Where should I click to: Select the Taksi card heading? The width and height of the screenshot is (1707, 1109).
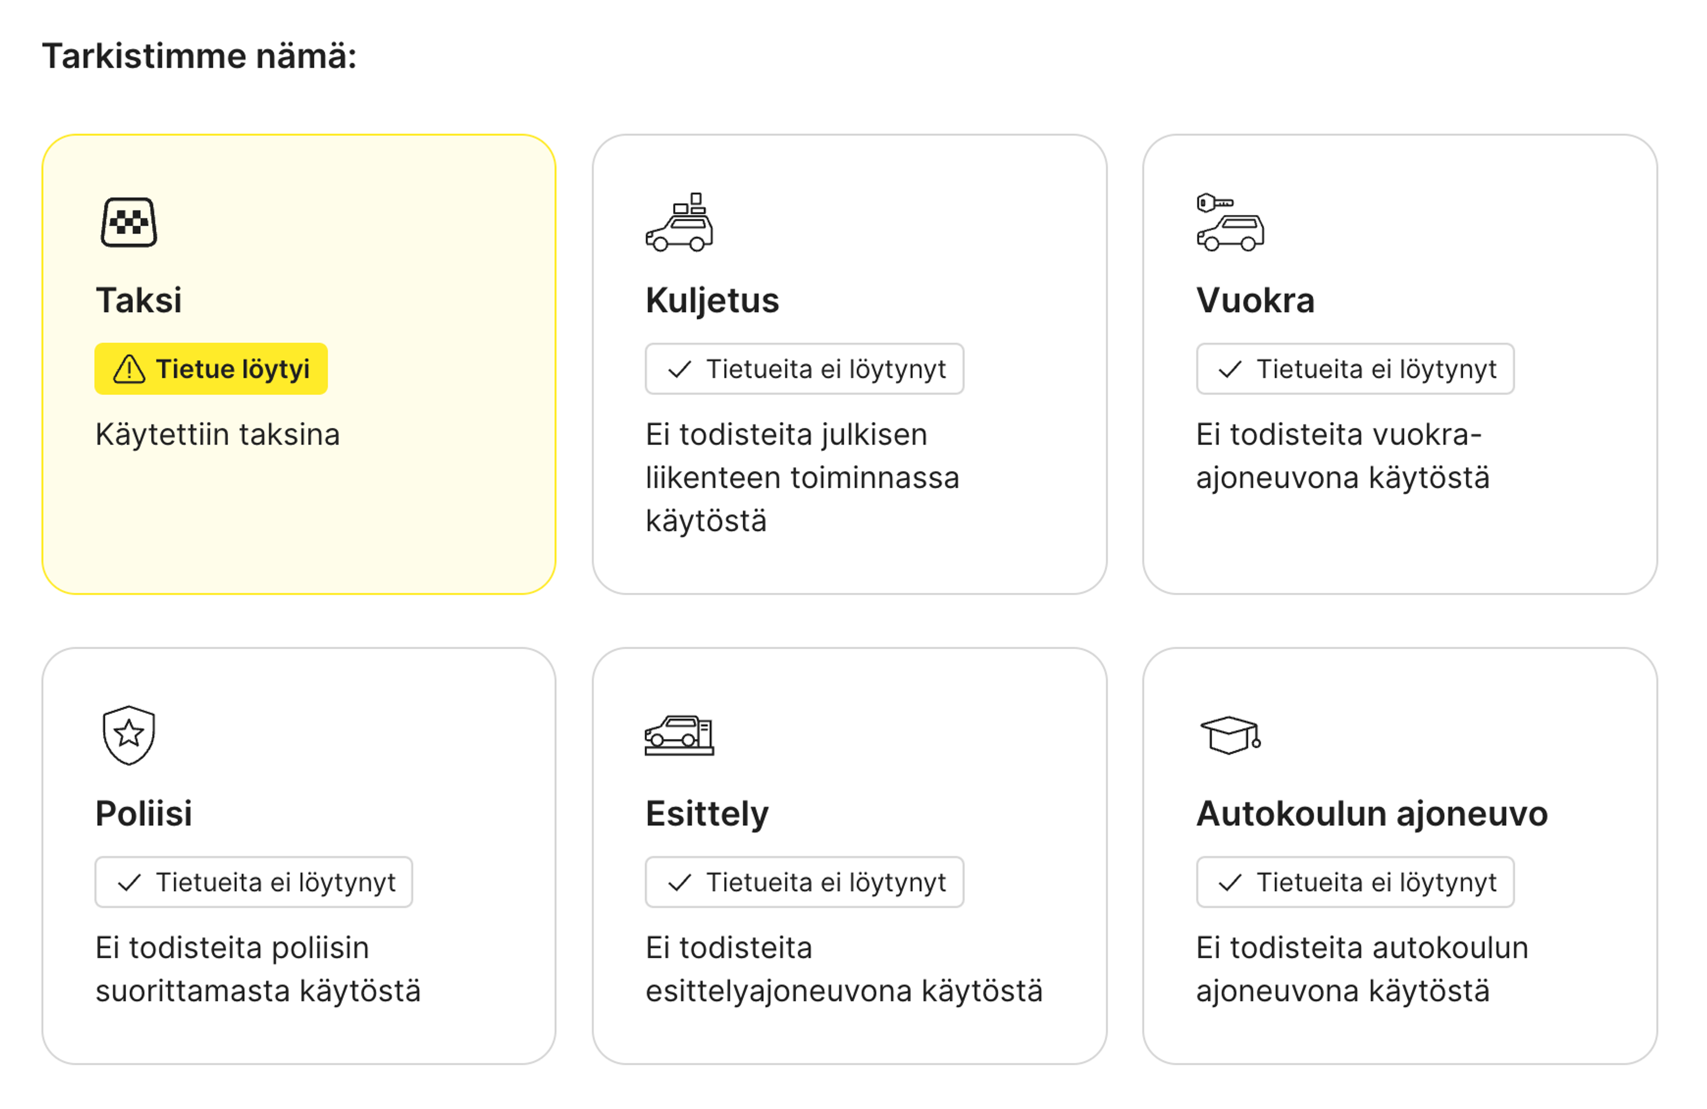139,301
